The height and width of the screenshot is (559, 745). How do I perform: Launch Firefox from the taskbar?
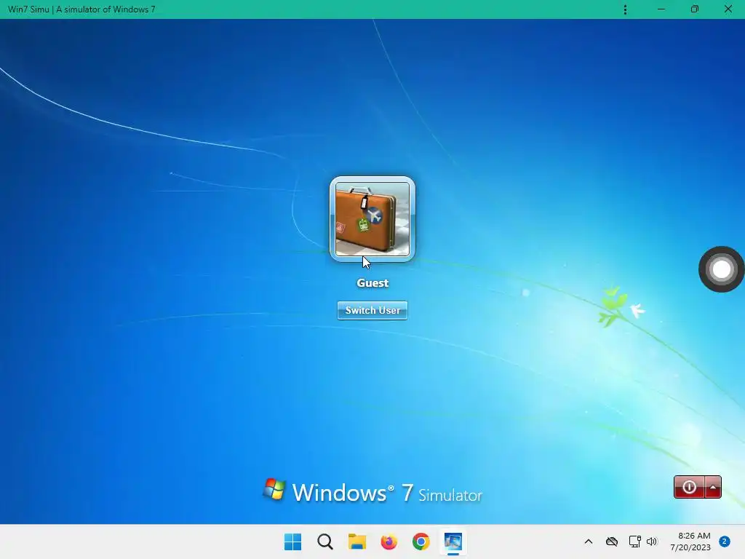pos(389,542)
